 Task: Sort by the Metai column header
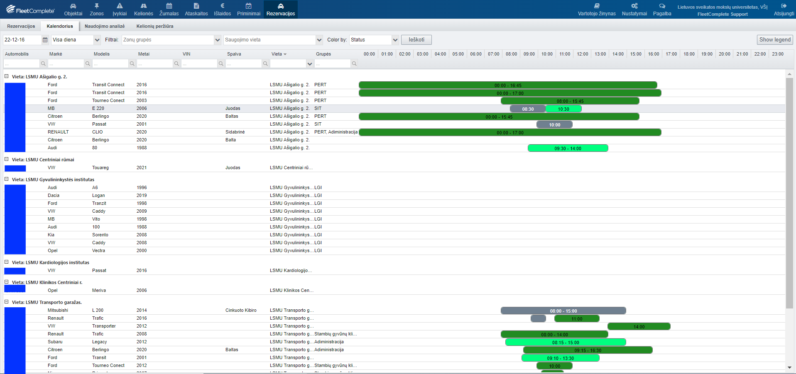click(x=144, y=54)
